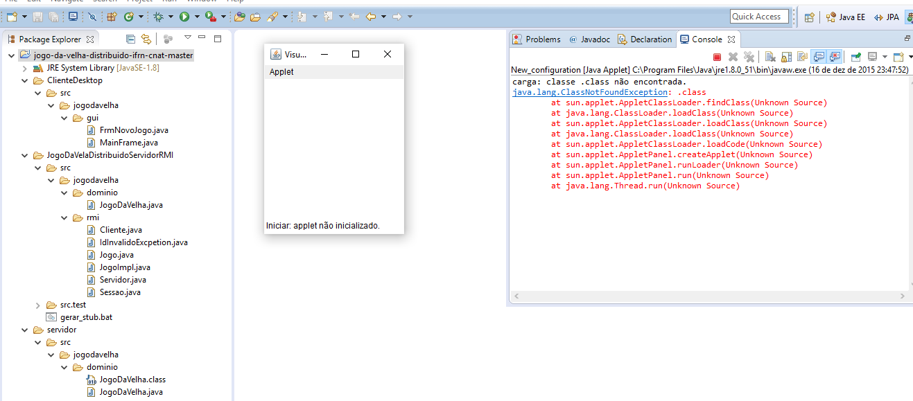This screenshot has width=913, height=401.
Task: Click the Save All icon
Action: click(x=53, y=17)
